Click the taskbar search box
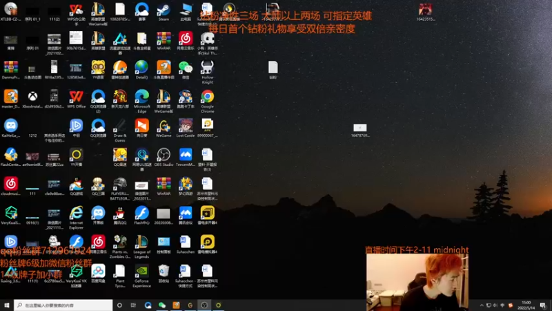Image resolution: width=552 pixels, height=311 pixels. click(x=63, y=305)
